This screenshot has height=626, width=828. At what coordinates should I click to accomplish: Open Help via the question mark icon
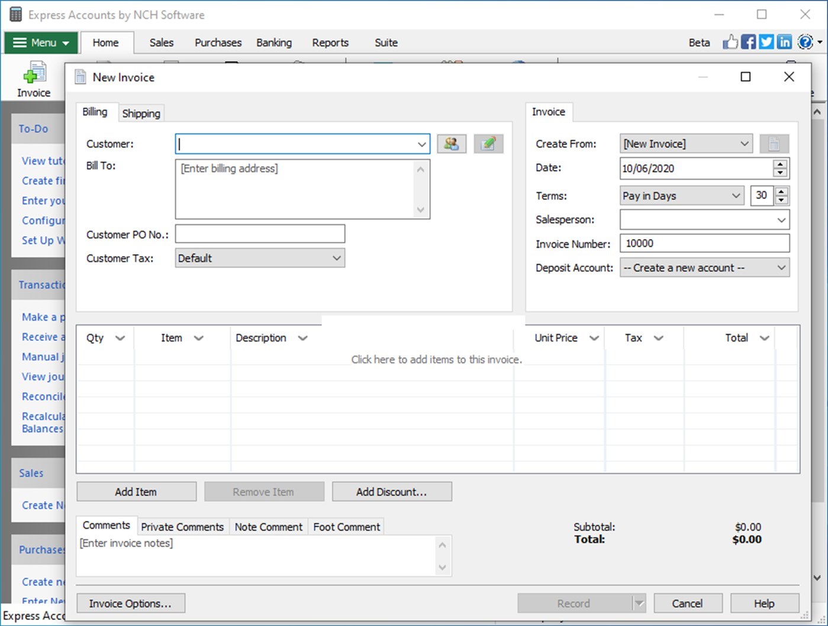coord(805,41)
